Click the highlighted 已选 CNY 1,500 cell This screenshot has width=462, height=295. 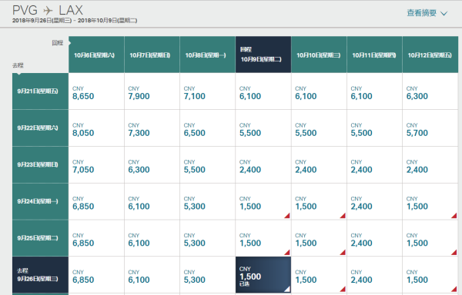[263, 275]
